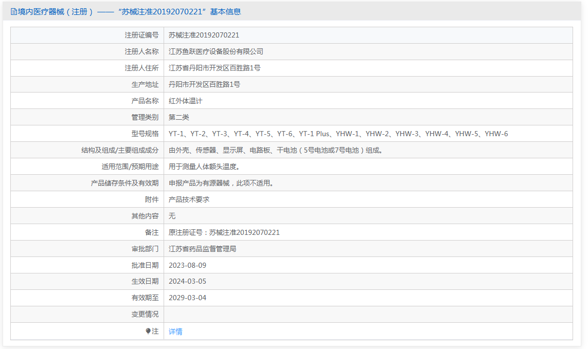Click approval department 江苏省药品监督管理局

click(x=203, y=249)
